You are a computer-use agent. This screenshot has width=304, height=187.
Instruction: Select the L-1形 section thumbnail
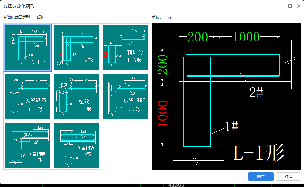28,48
